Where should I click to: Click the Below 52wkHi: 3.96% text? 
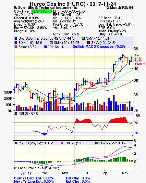pyautogui.click(x=30, y=28)
